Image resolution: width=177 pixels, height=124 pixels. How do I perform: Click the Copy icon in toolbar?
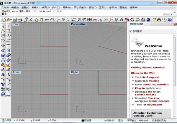[x=36, y=20]
